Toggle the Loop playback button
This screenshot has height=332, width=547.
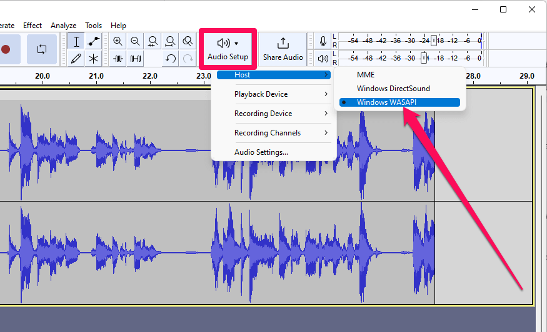click(42, 49)
